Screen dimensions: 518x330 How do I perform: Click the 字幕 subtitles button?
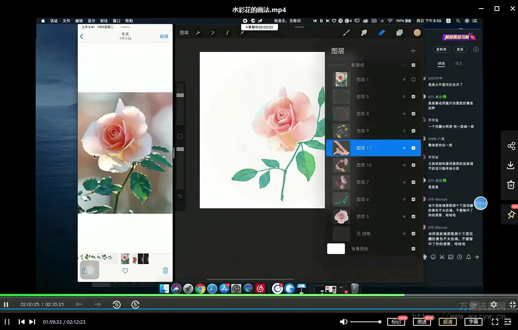pyautogui.click(x=473, y=322)
